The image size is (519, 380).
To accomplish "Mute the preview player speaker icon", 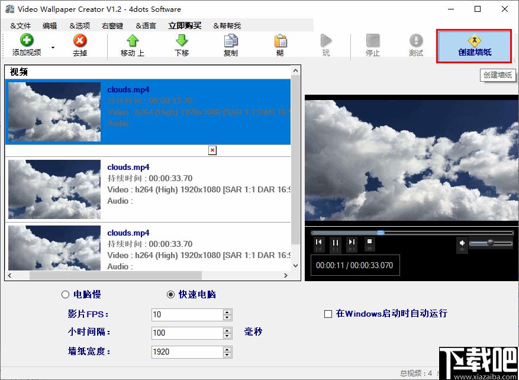I will pos(462,243).
